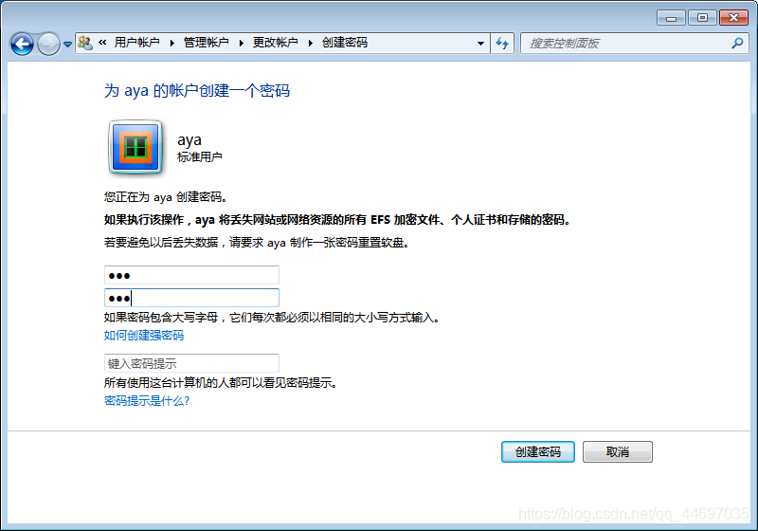This screenshot has height=531, width=758.
Task: Open 密码提示是什么? help link
Action: [147, 400]
